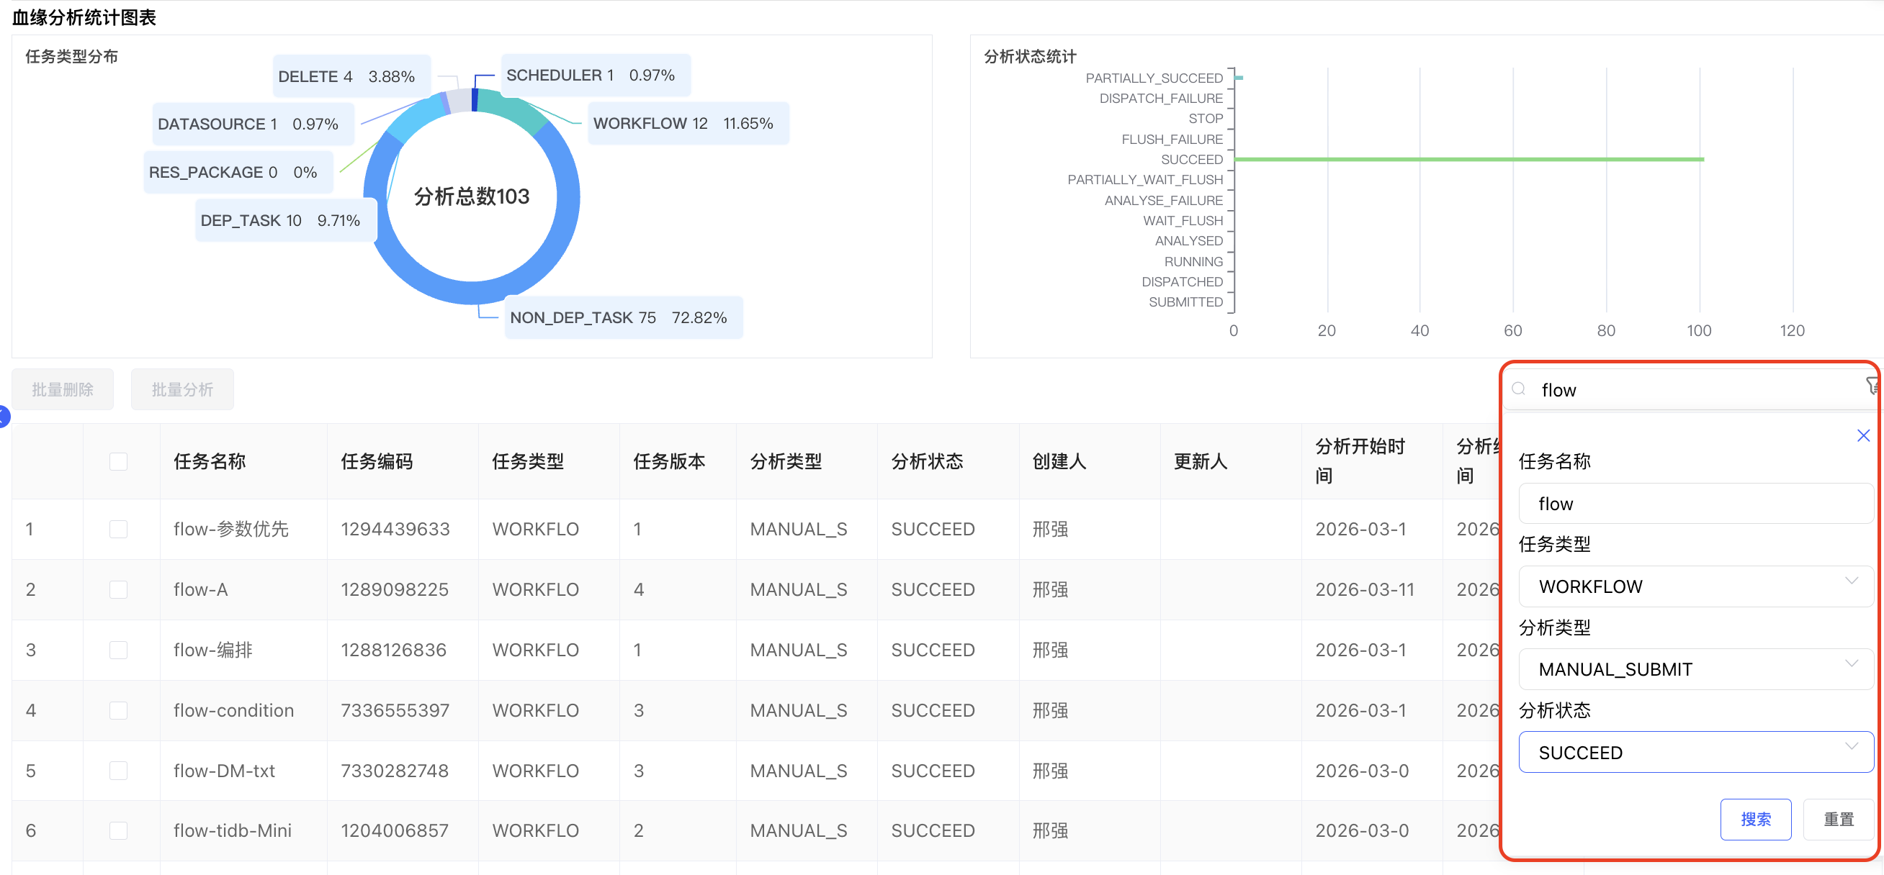
Task: Close the filter panel with X
Action: 1863,435
